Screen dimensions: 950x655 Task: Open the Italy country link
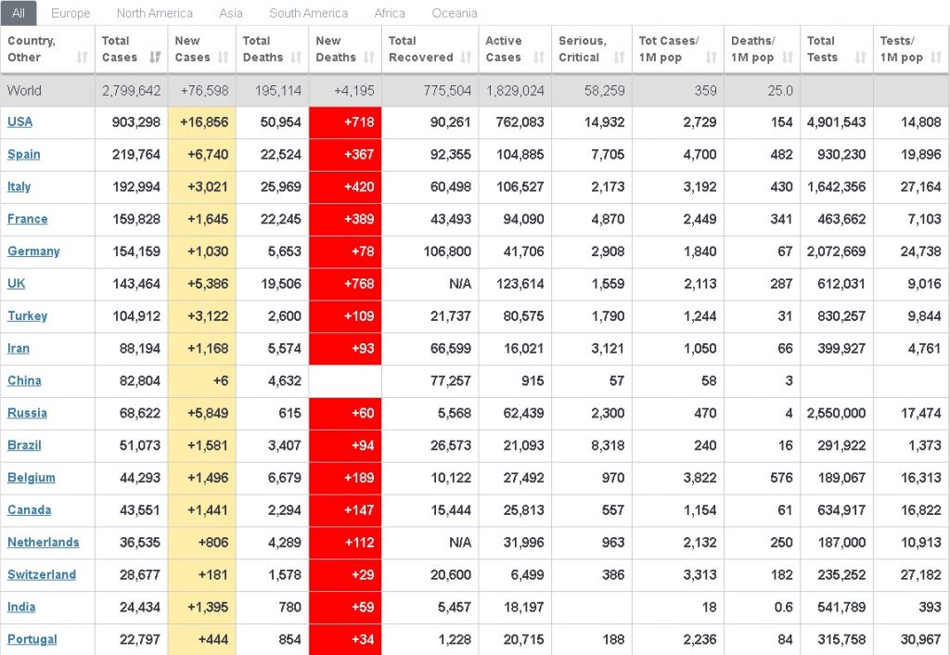(19, 186)
